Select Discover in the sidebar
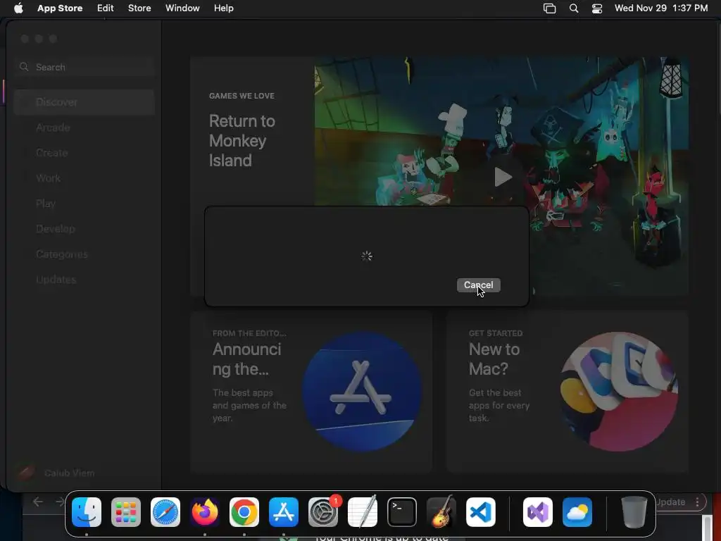The height and width of the screenshot is (541, 721). pos(84,102)
